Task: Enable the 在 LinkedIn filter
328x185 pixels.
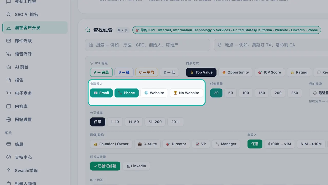Action: [x=136, y=166]
